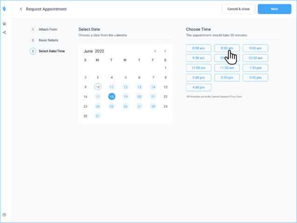Go to Home via the sidebar icon
The width and height of the screenshot is (297, 223).
click(4, 24)
